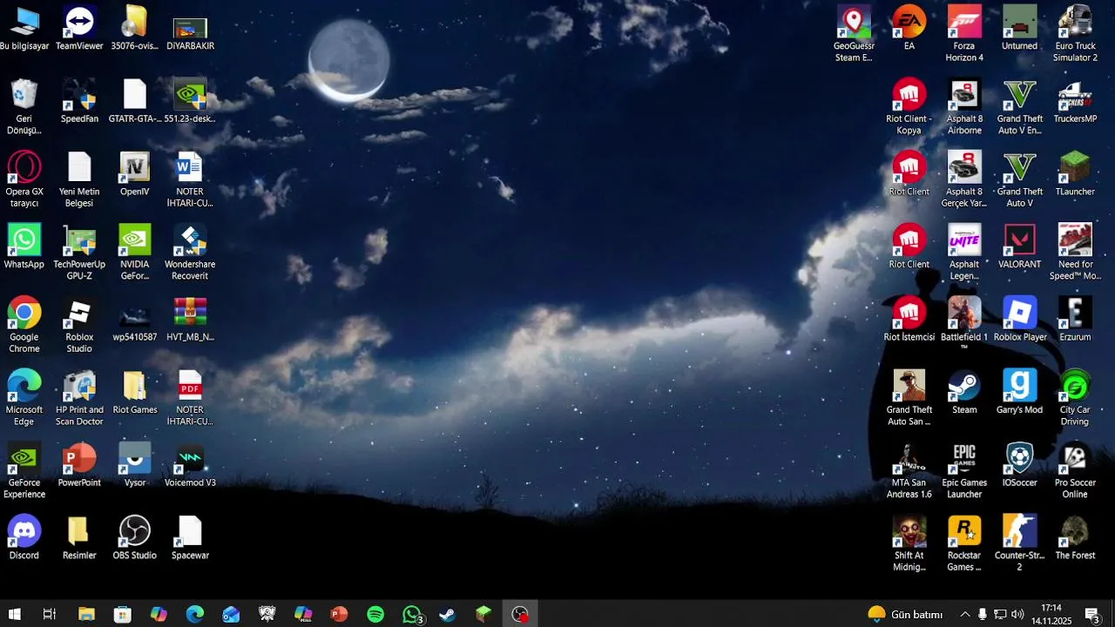Open the TeamViewer desktop icon

(x=79, y=29)
